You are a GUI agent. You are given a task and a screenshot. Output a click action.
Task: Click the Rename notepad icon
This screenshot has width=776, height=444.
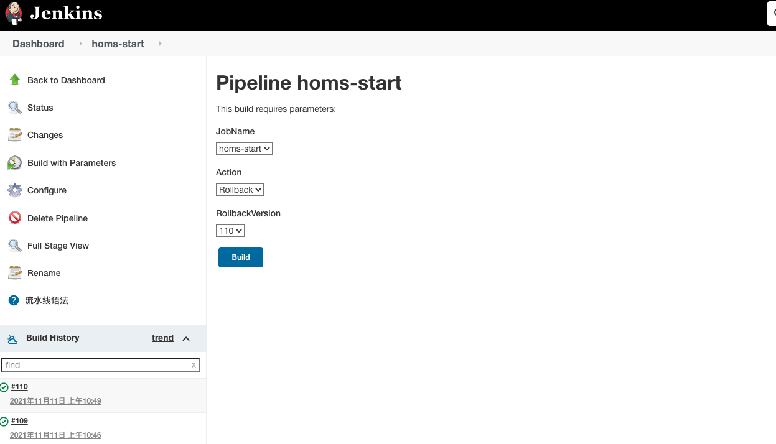coord(15,273)
